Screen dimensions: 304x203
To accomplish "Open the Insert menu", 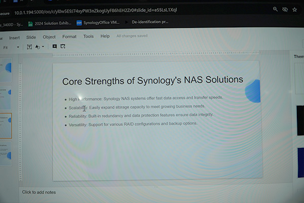I will click(15, 38).
